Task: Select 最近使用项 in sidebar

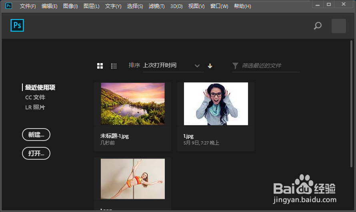Action: point(40,87)
